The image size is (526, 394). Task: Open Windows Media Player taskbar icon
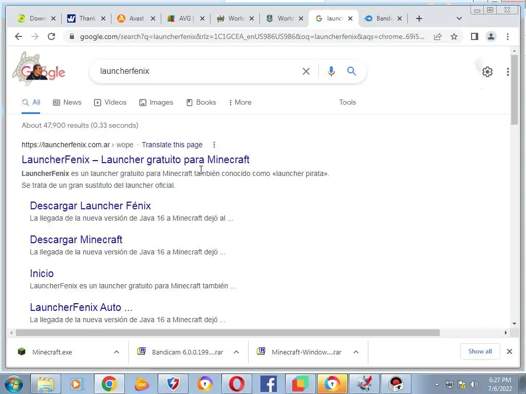[x=76, y=384]
